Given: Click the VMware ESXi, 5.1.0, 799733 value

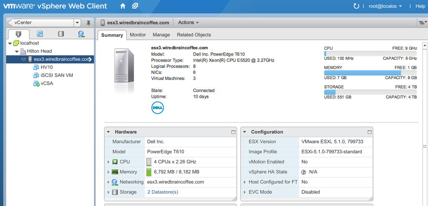Looking at the screenshot, I should [x=332, y=142].
